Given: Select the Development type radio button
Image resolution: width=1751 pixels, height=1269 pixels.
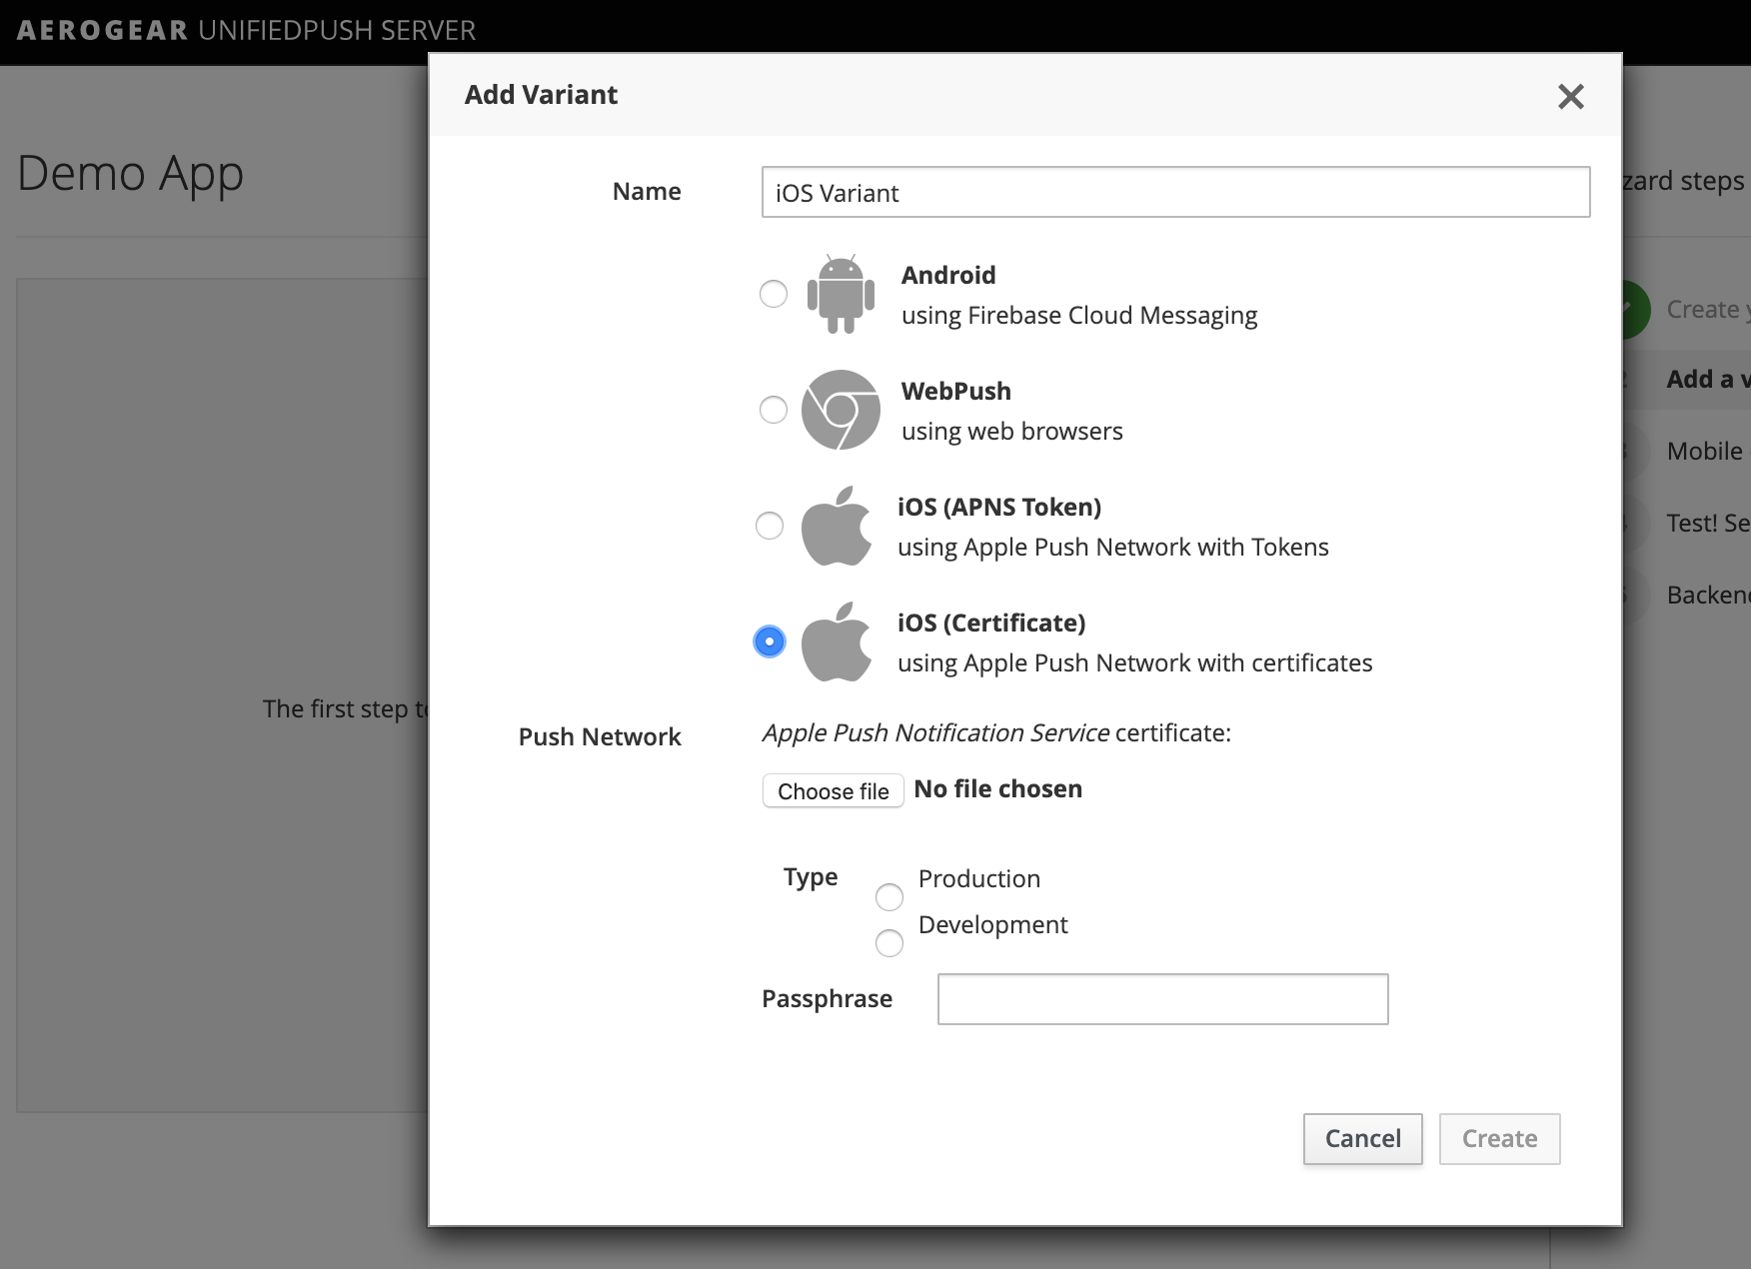Looking at the screenshot, I should pos(889,943).
